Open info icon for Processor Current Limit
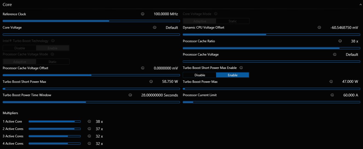 pos(332,95)
